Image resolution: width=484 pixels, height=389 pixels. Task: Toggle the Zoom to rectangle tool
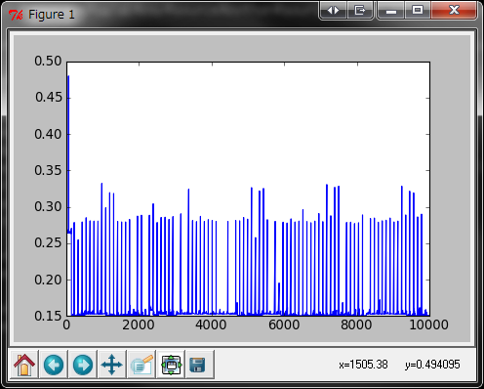coord(171,365)
